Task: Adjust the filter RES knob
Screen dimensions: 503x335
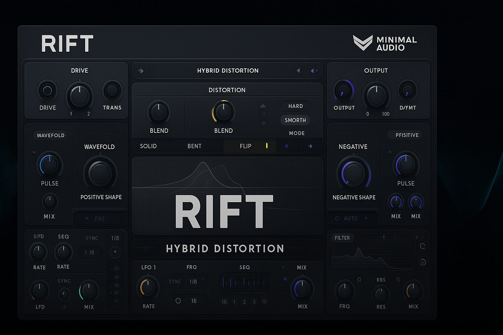Action: pyautogui.click(x=381, y=294)
